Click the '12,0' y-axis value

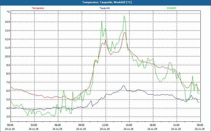[8, 39]
